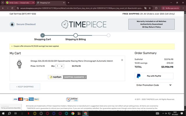Click the warranty and return policy box

point(151,24)
